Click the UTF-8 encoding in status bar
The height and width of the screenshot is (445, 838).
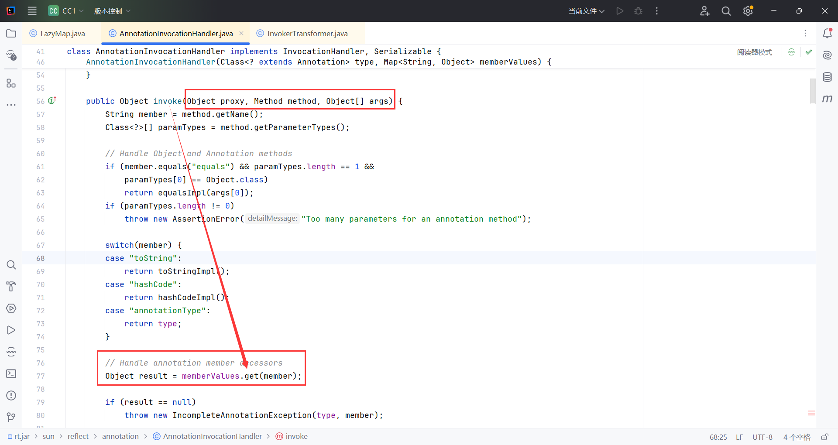762,437
